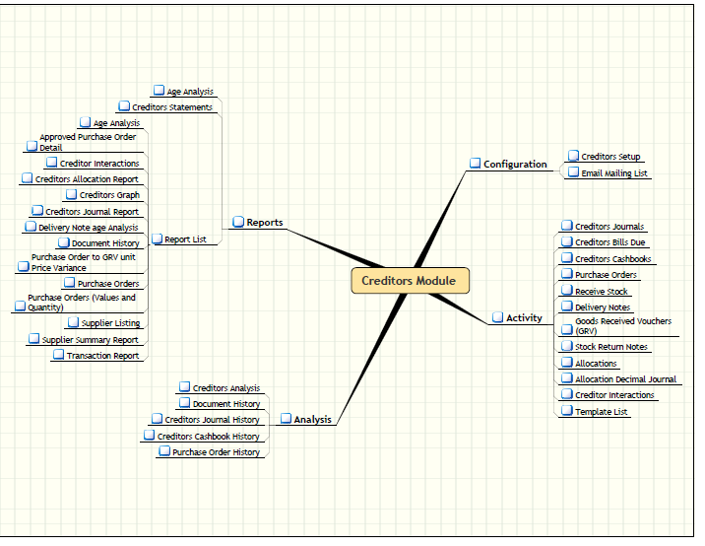
Task: Click the icon next to Receive Stock
Action: [x=567, y=291]
